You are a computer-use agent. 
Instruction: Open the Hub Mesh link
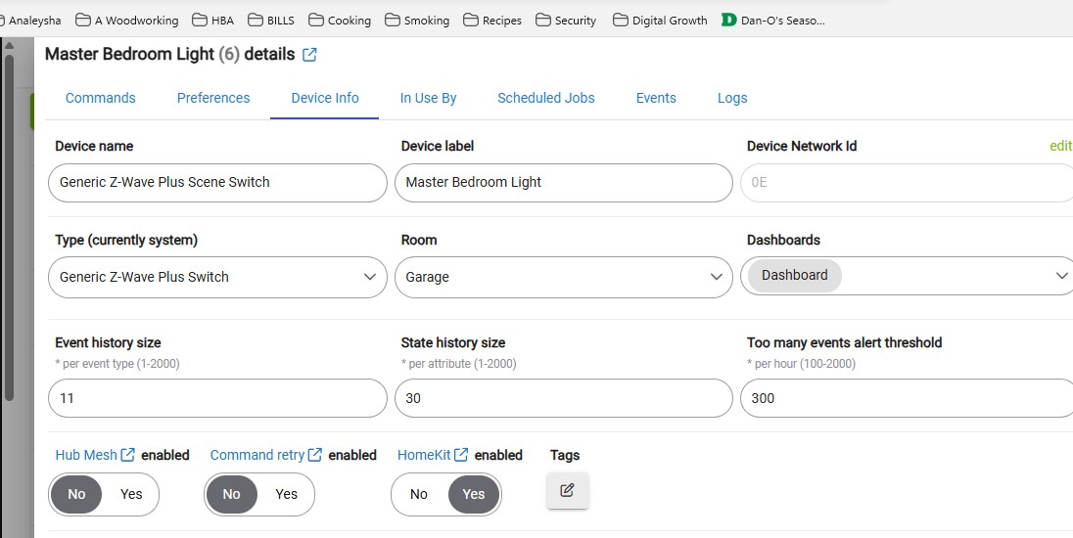pos(86,455)
